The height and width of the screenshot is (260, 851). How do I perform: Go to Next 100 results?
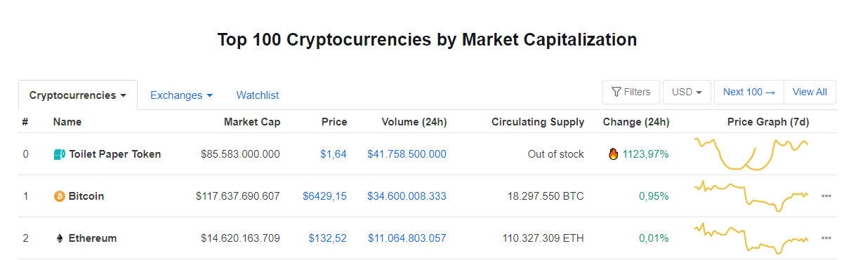pyautogui.click(x=749, y=92)
